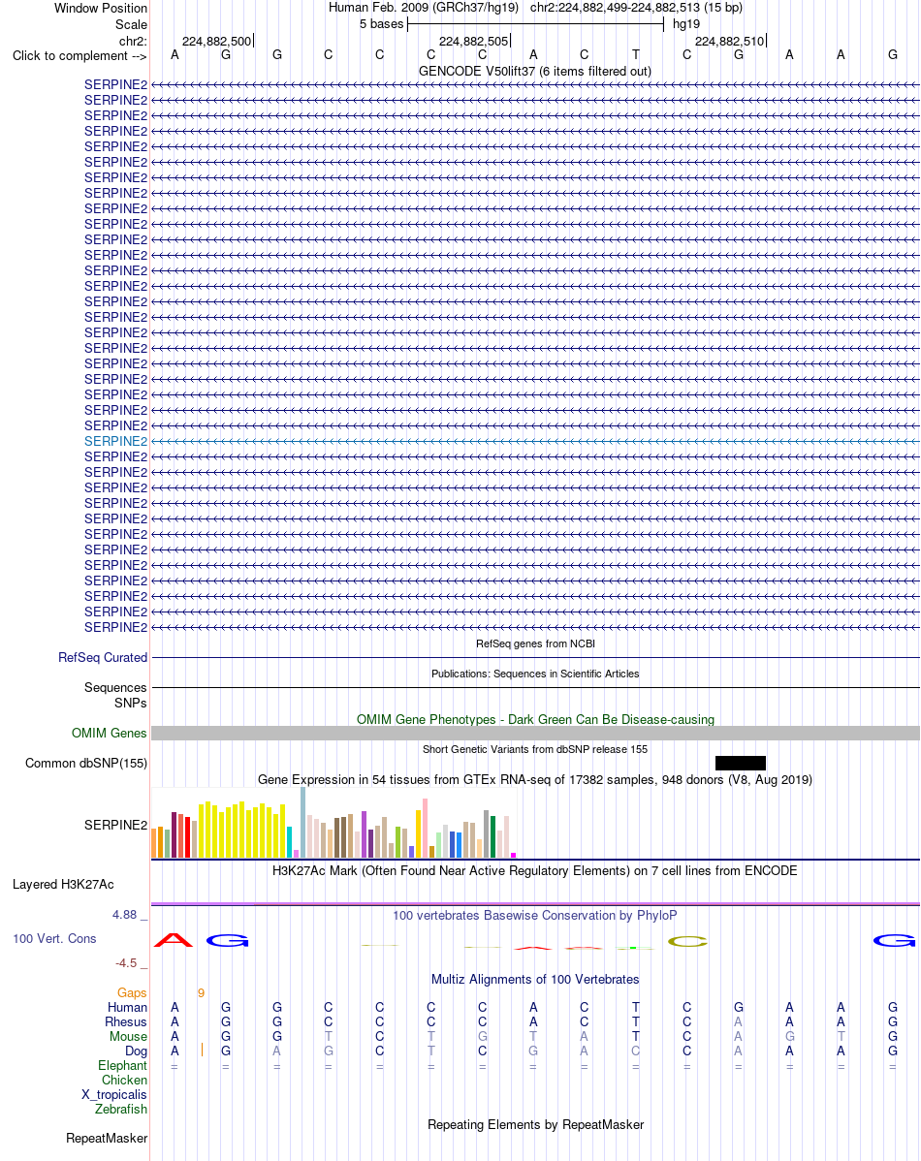Click the Sequences SNPs track label
This screenshot has height=1161, width=921.
point(115,695)
